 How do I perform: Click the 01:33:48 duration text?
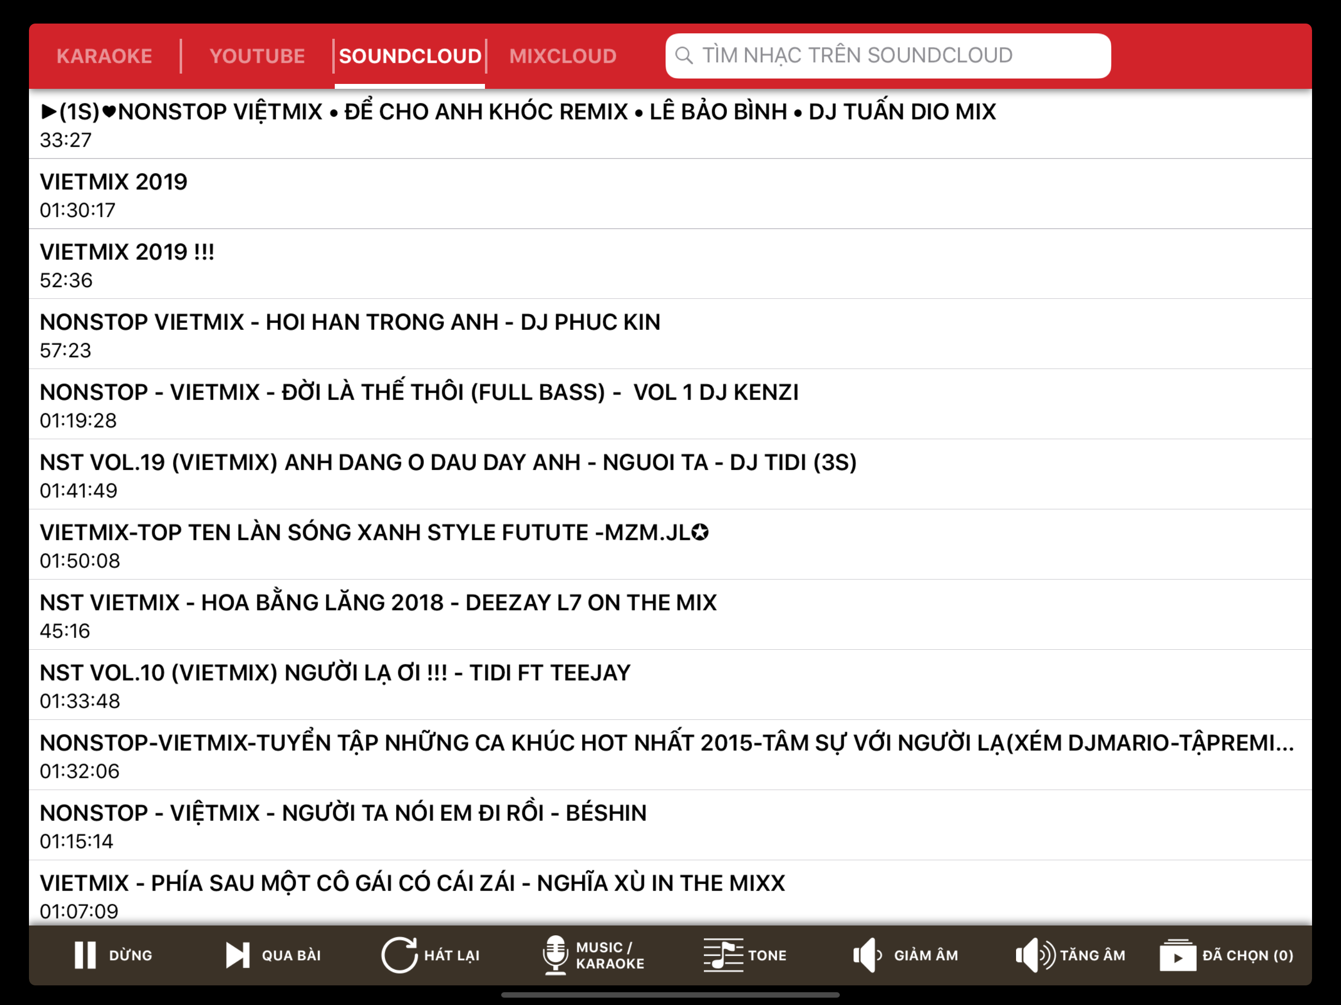click(x=80, y=701)
